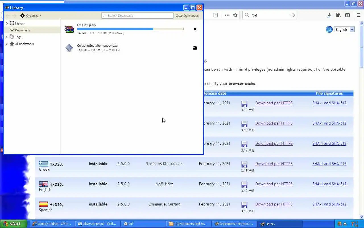Viewport: 364px width, 228px height.
Task: Click the globe icon beside language selector
Action: coord(329,29)
